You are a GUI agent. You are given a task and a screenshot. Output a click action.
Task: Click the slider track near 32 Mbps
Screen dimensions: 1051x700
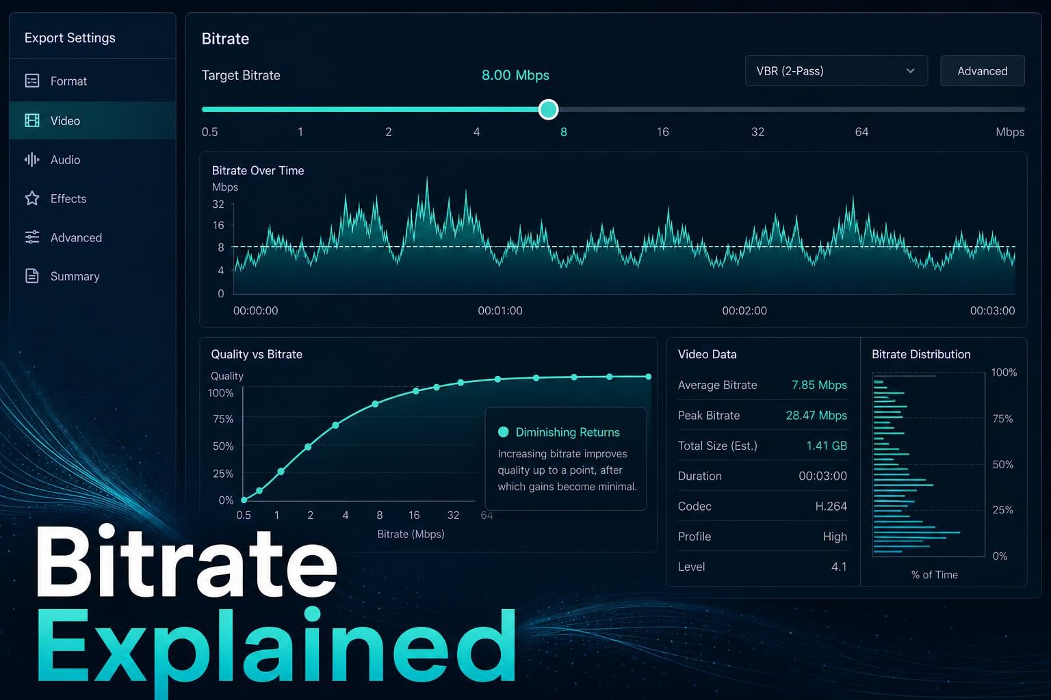tap(757, 109)
